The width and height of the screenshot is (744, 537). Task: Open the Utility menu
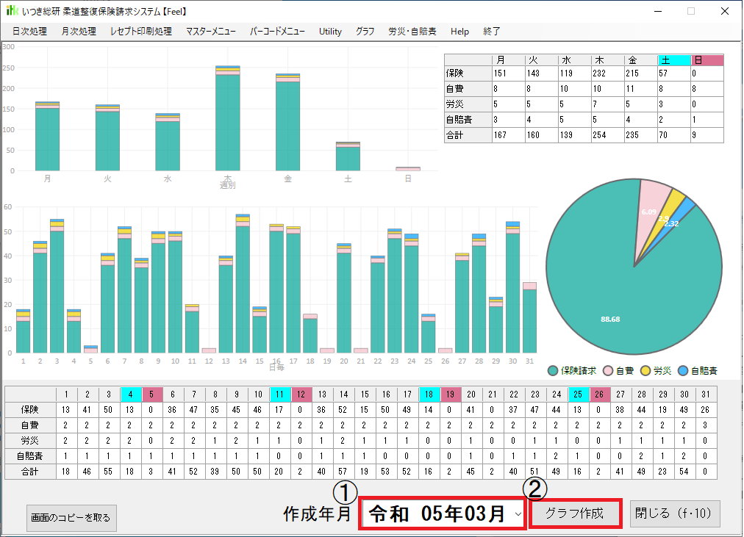coord(330,32)
